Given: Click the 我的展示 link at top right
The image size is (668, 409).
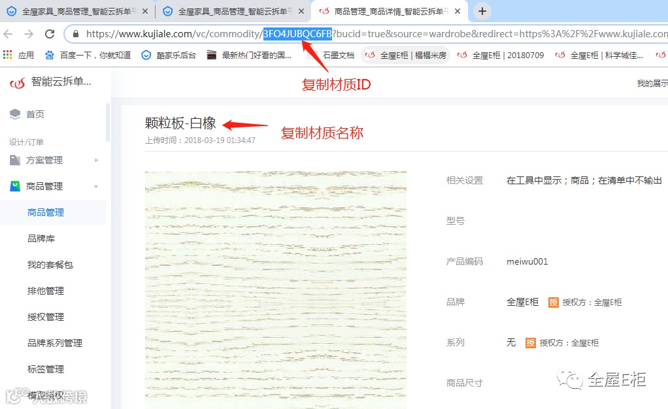Looking at the screenshot, I should (652, 84).
